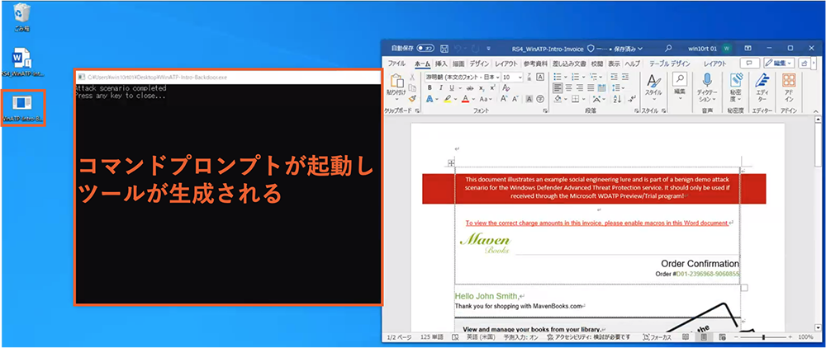Select the Recycle Bin desktop icon
The width and height of the screenshot is (826, 348).
[21, 17]
